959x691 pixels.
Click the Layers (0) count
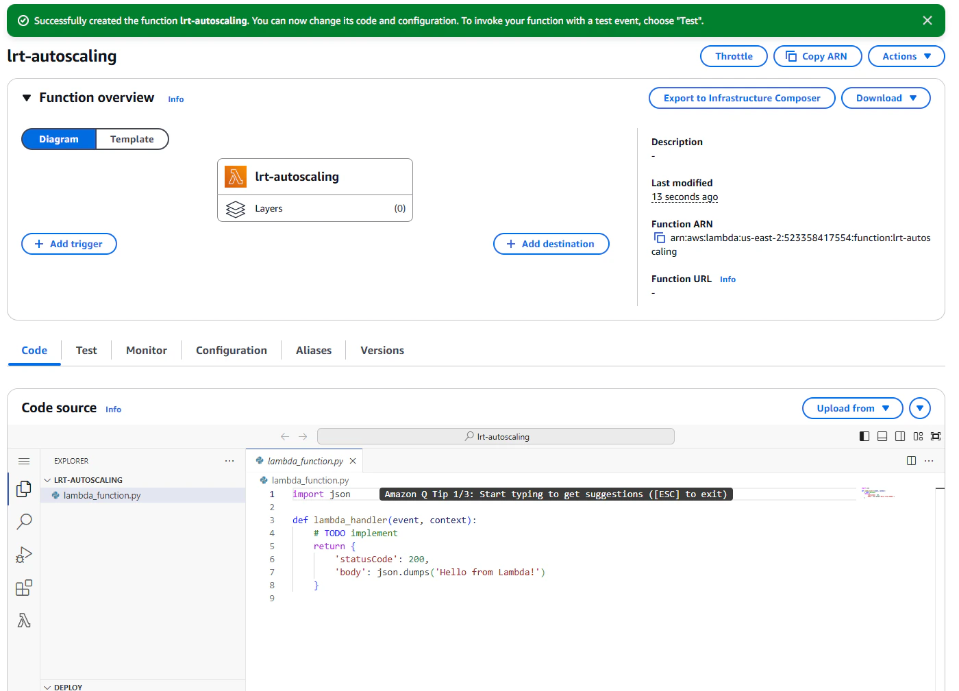pyautogui.click(x=400, y=209)
